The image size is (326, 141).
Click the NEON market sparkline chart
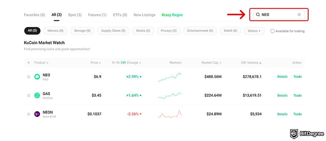(170, 114)
